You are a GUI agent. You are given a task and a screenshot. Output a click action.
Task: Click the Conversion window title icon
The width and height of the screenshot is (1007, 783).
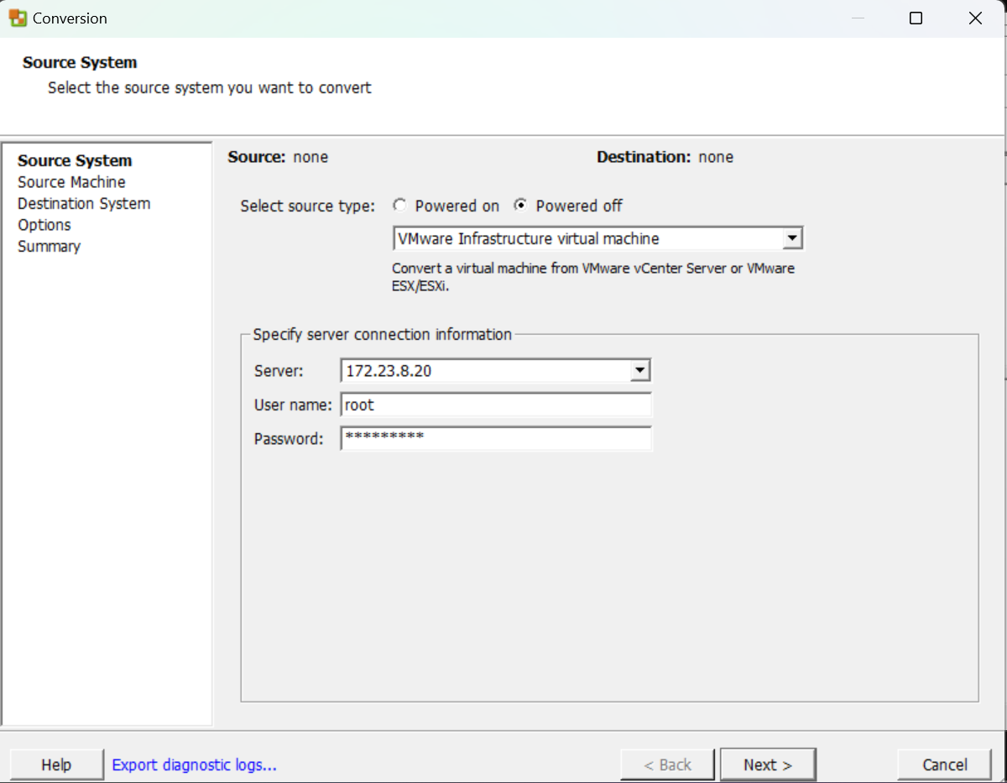[x=17, y=18]
